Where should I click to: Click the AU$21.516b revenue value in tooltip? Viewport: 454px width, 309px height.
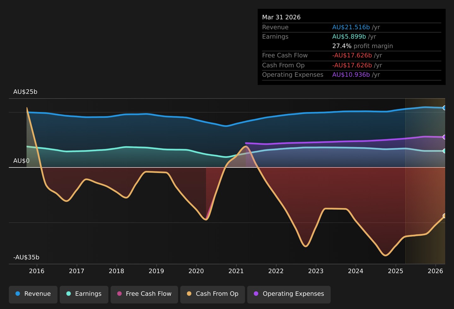[x=351, y=27]
